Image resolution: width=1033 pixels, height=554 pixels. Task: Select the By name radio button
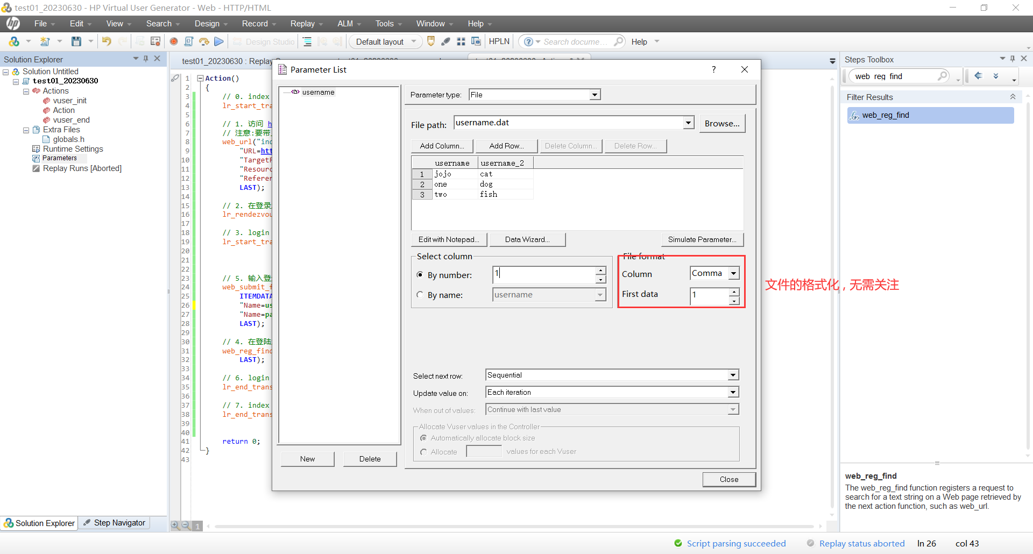click(x=420, y=295)
